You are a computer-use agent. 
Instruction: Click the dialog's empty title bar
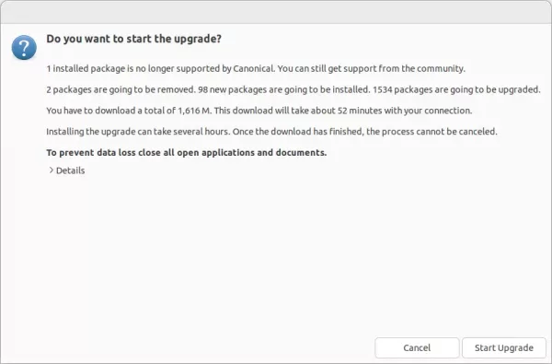[x=276, y=12]
